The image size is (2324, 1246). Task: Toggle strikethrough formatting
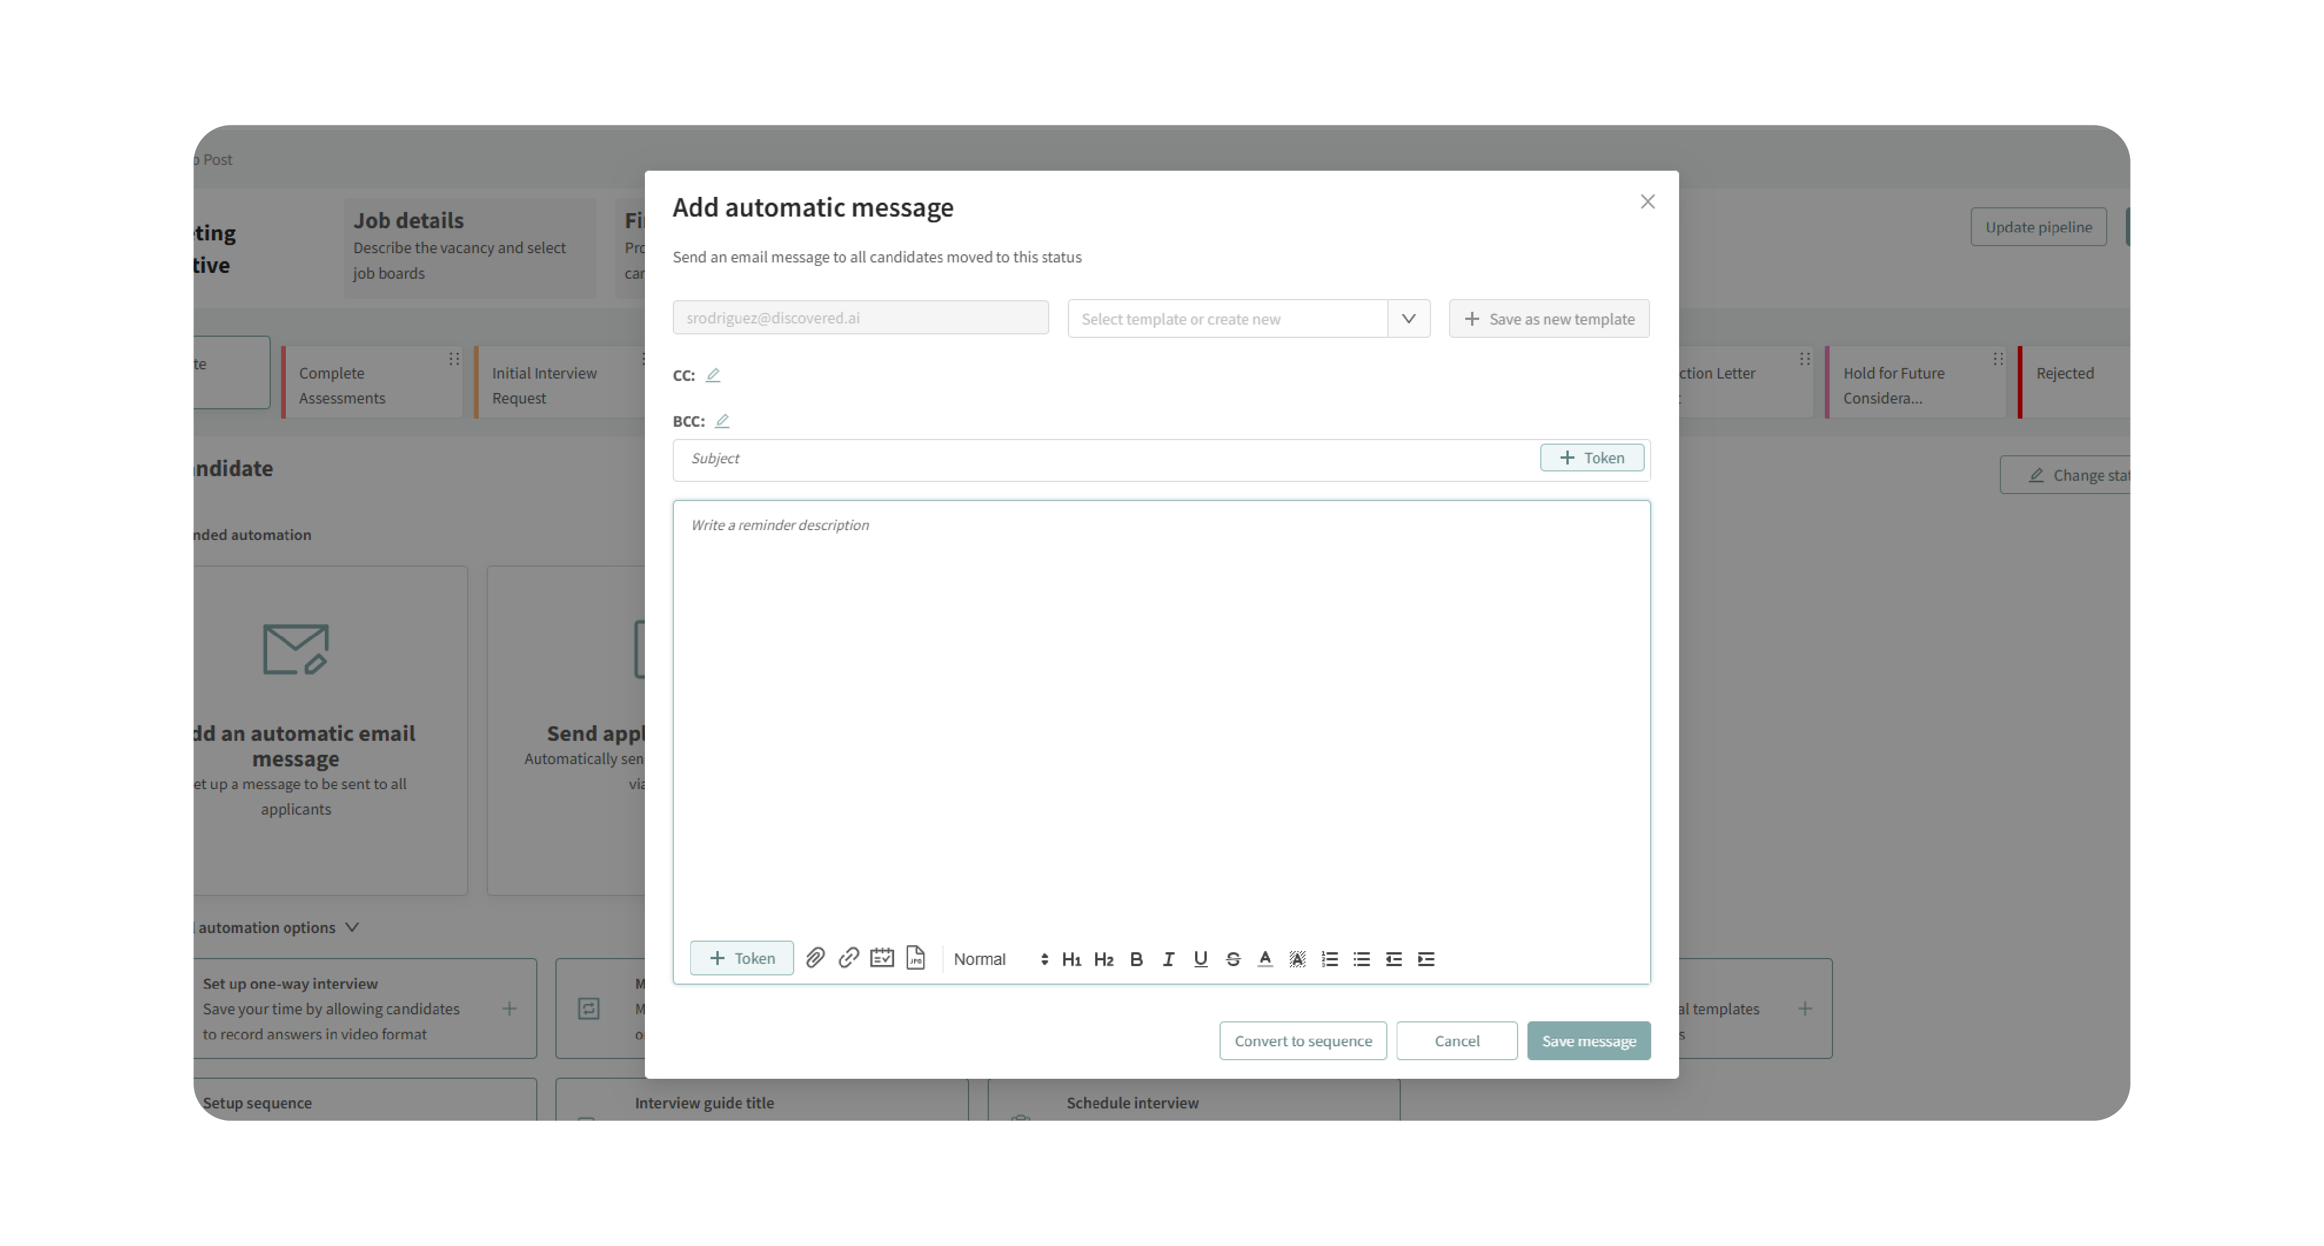(x=1232, y=959)
